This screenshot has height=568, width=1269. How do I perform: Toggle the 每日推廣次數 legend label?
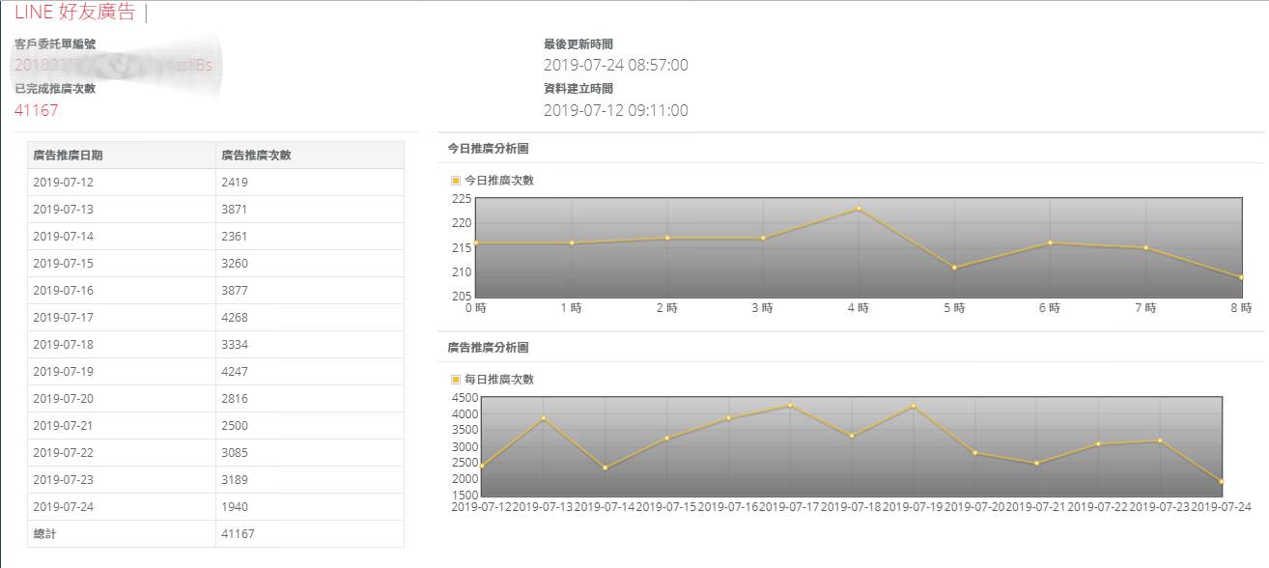[x=498, y=380]
